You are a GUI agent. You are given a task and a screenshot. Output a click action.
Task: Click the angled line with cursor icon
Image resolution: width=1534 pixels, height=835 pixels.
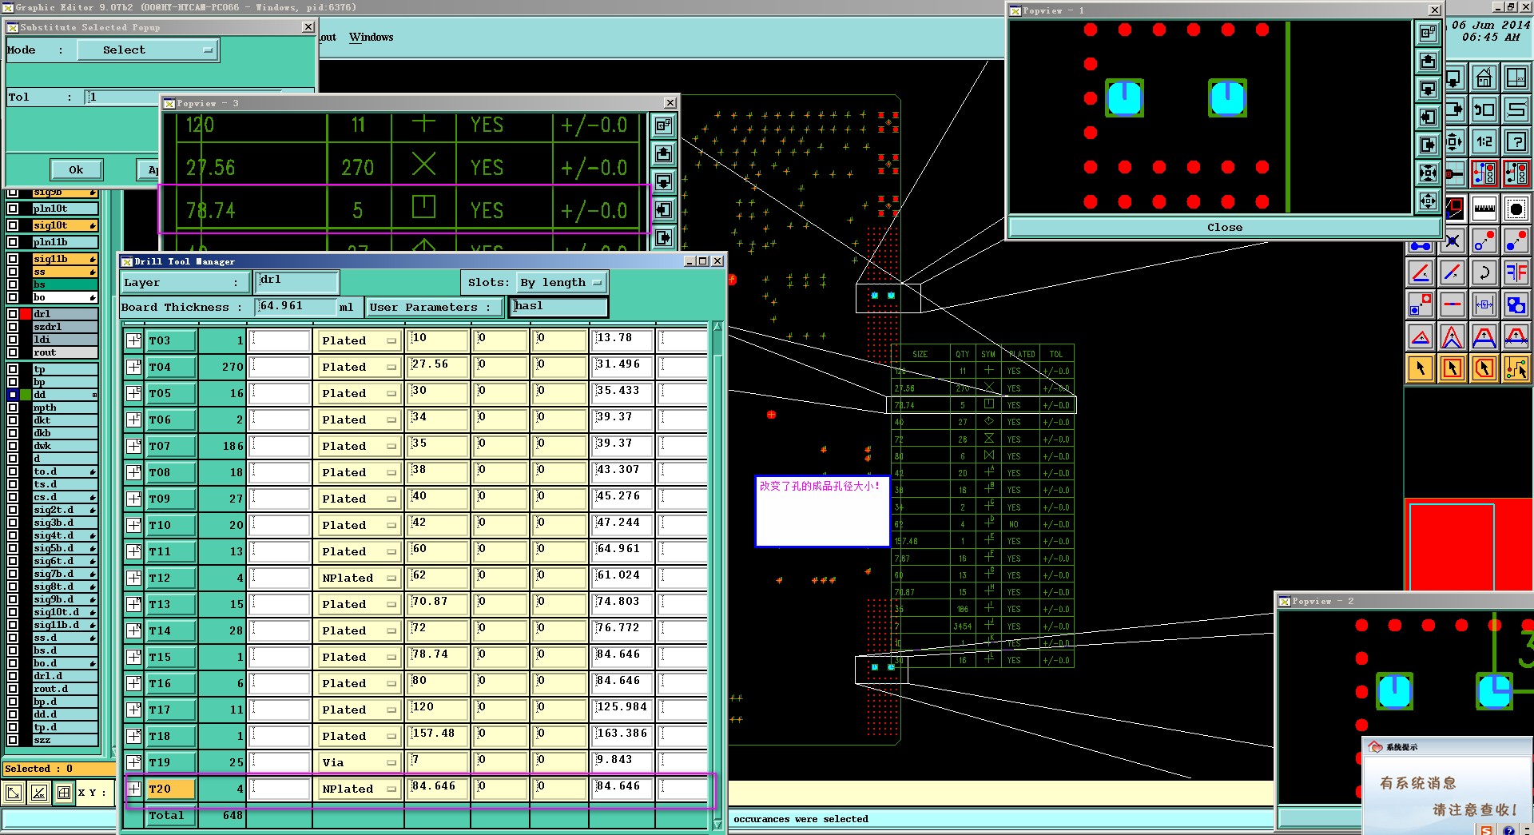[x=1421, y=272]
